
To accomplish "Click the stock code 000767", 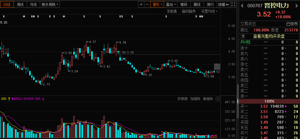I will coord(255,6).
